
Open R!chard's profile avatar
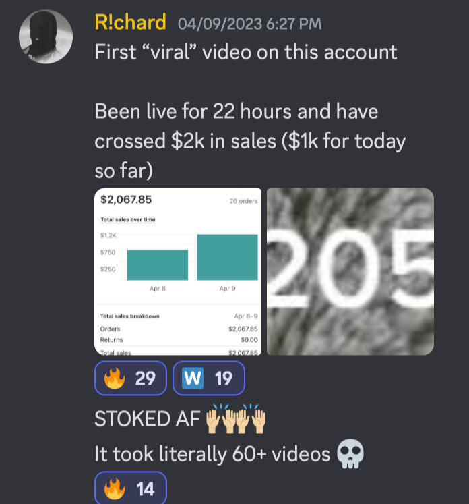[x=46, y=36]
